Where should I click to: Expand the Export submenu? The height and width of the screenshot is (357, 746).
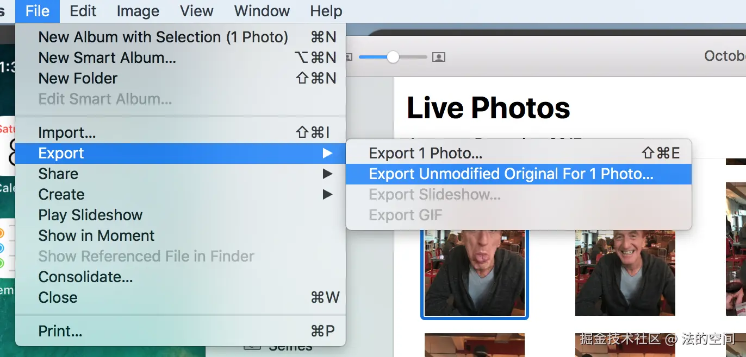click(x=181, y=153)
